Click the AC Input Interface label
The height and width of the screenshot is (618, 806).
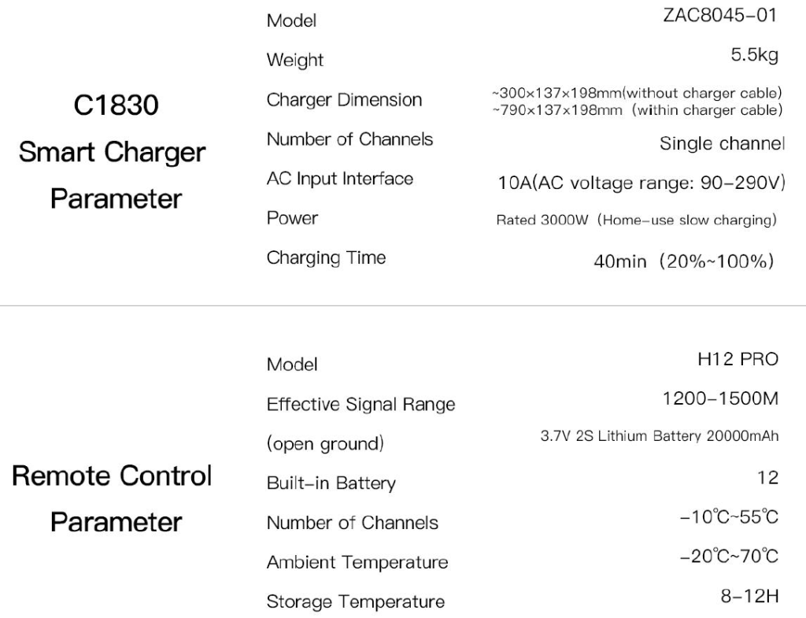tap(339, 179)
